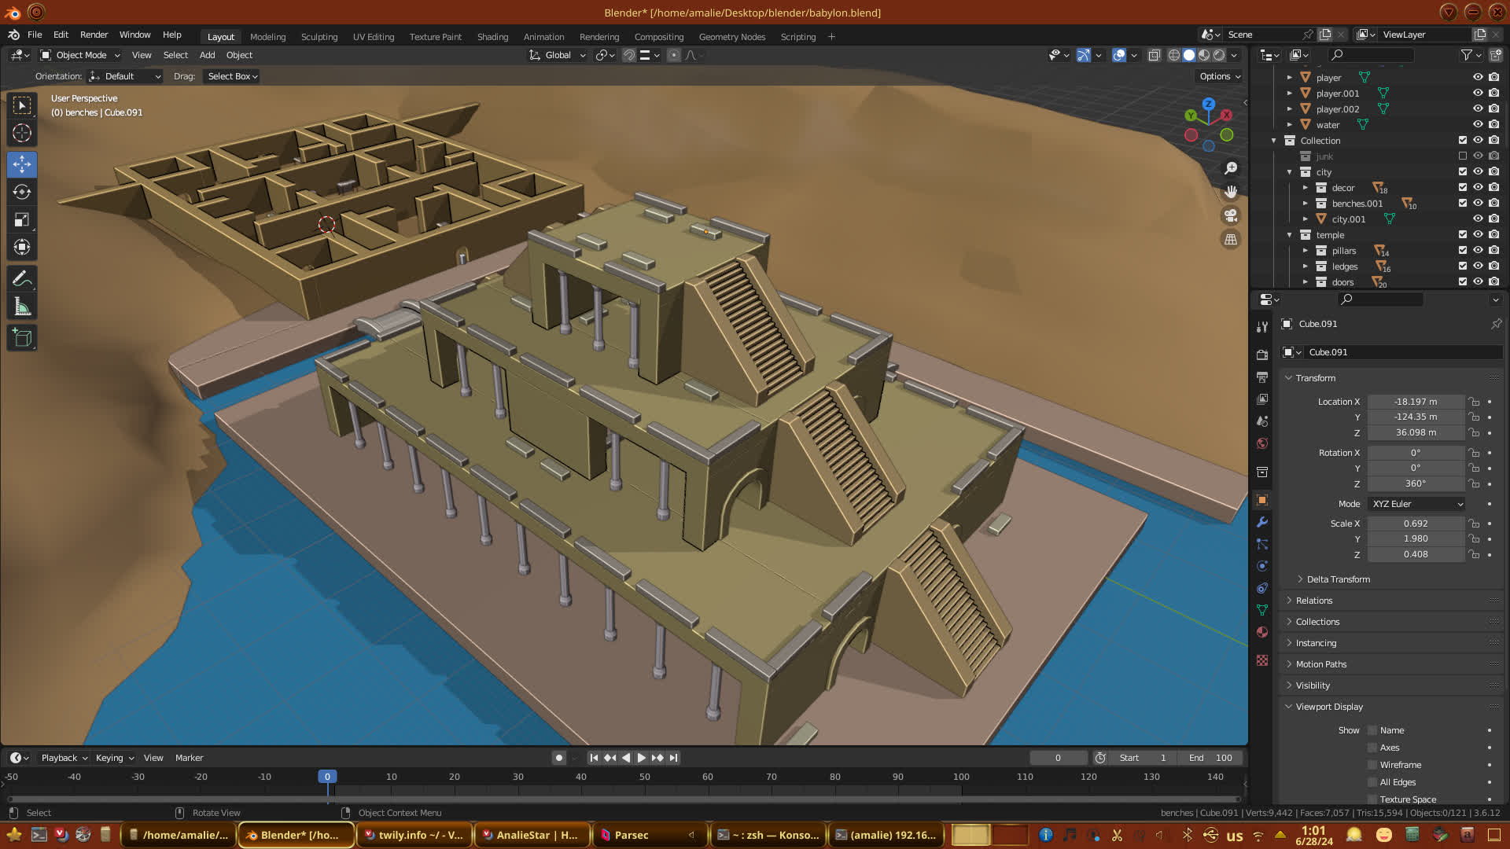Image resolution: width=1510 pixels, height=849 pixels.
Task: Select the Scale tool
Action: (x=22, y=220)
